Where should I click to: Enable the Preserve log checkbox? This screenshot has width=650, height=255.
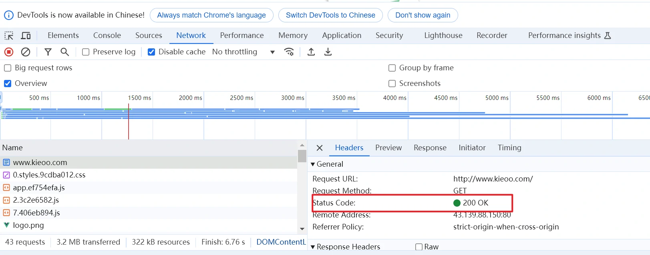86,52
